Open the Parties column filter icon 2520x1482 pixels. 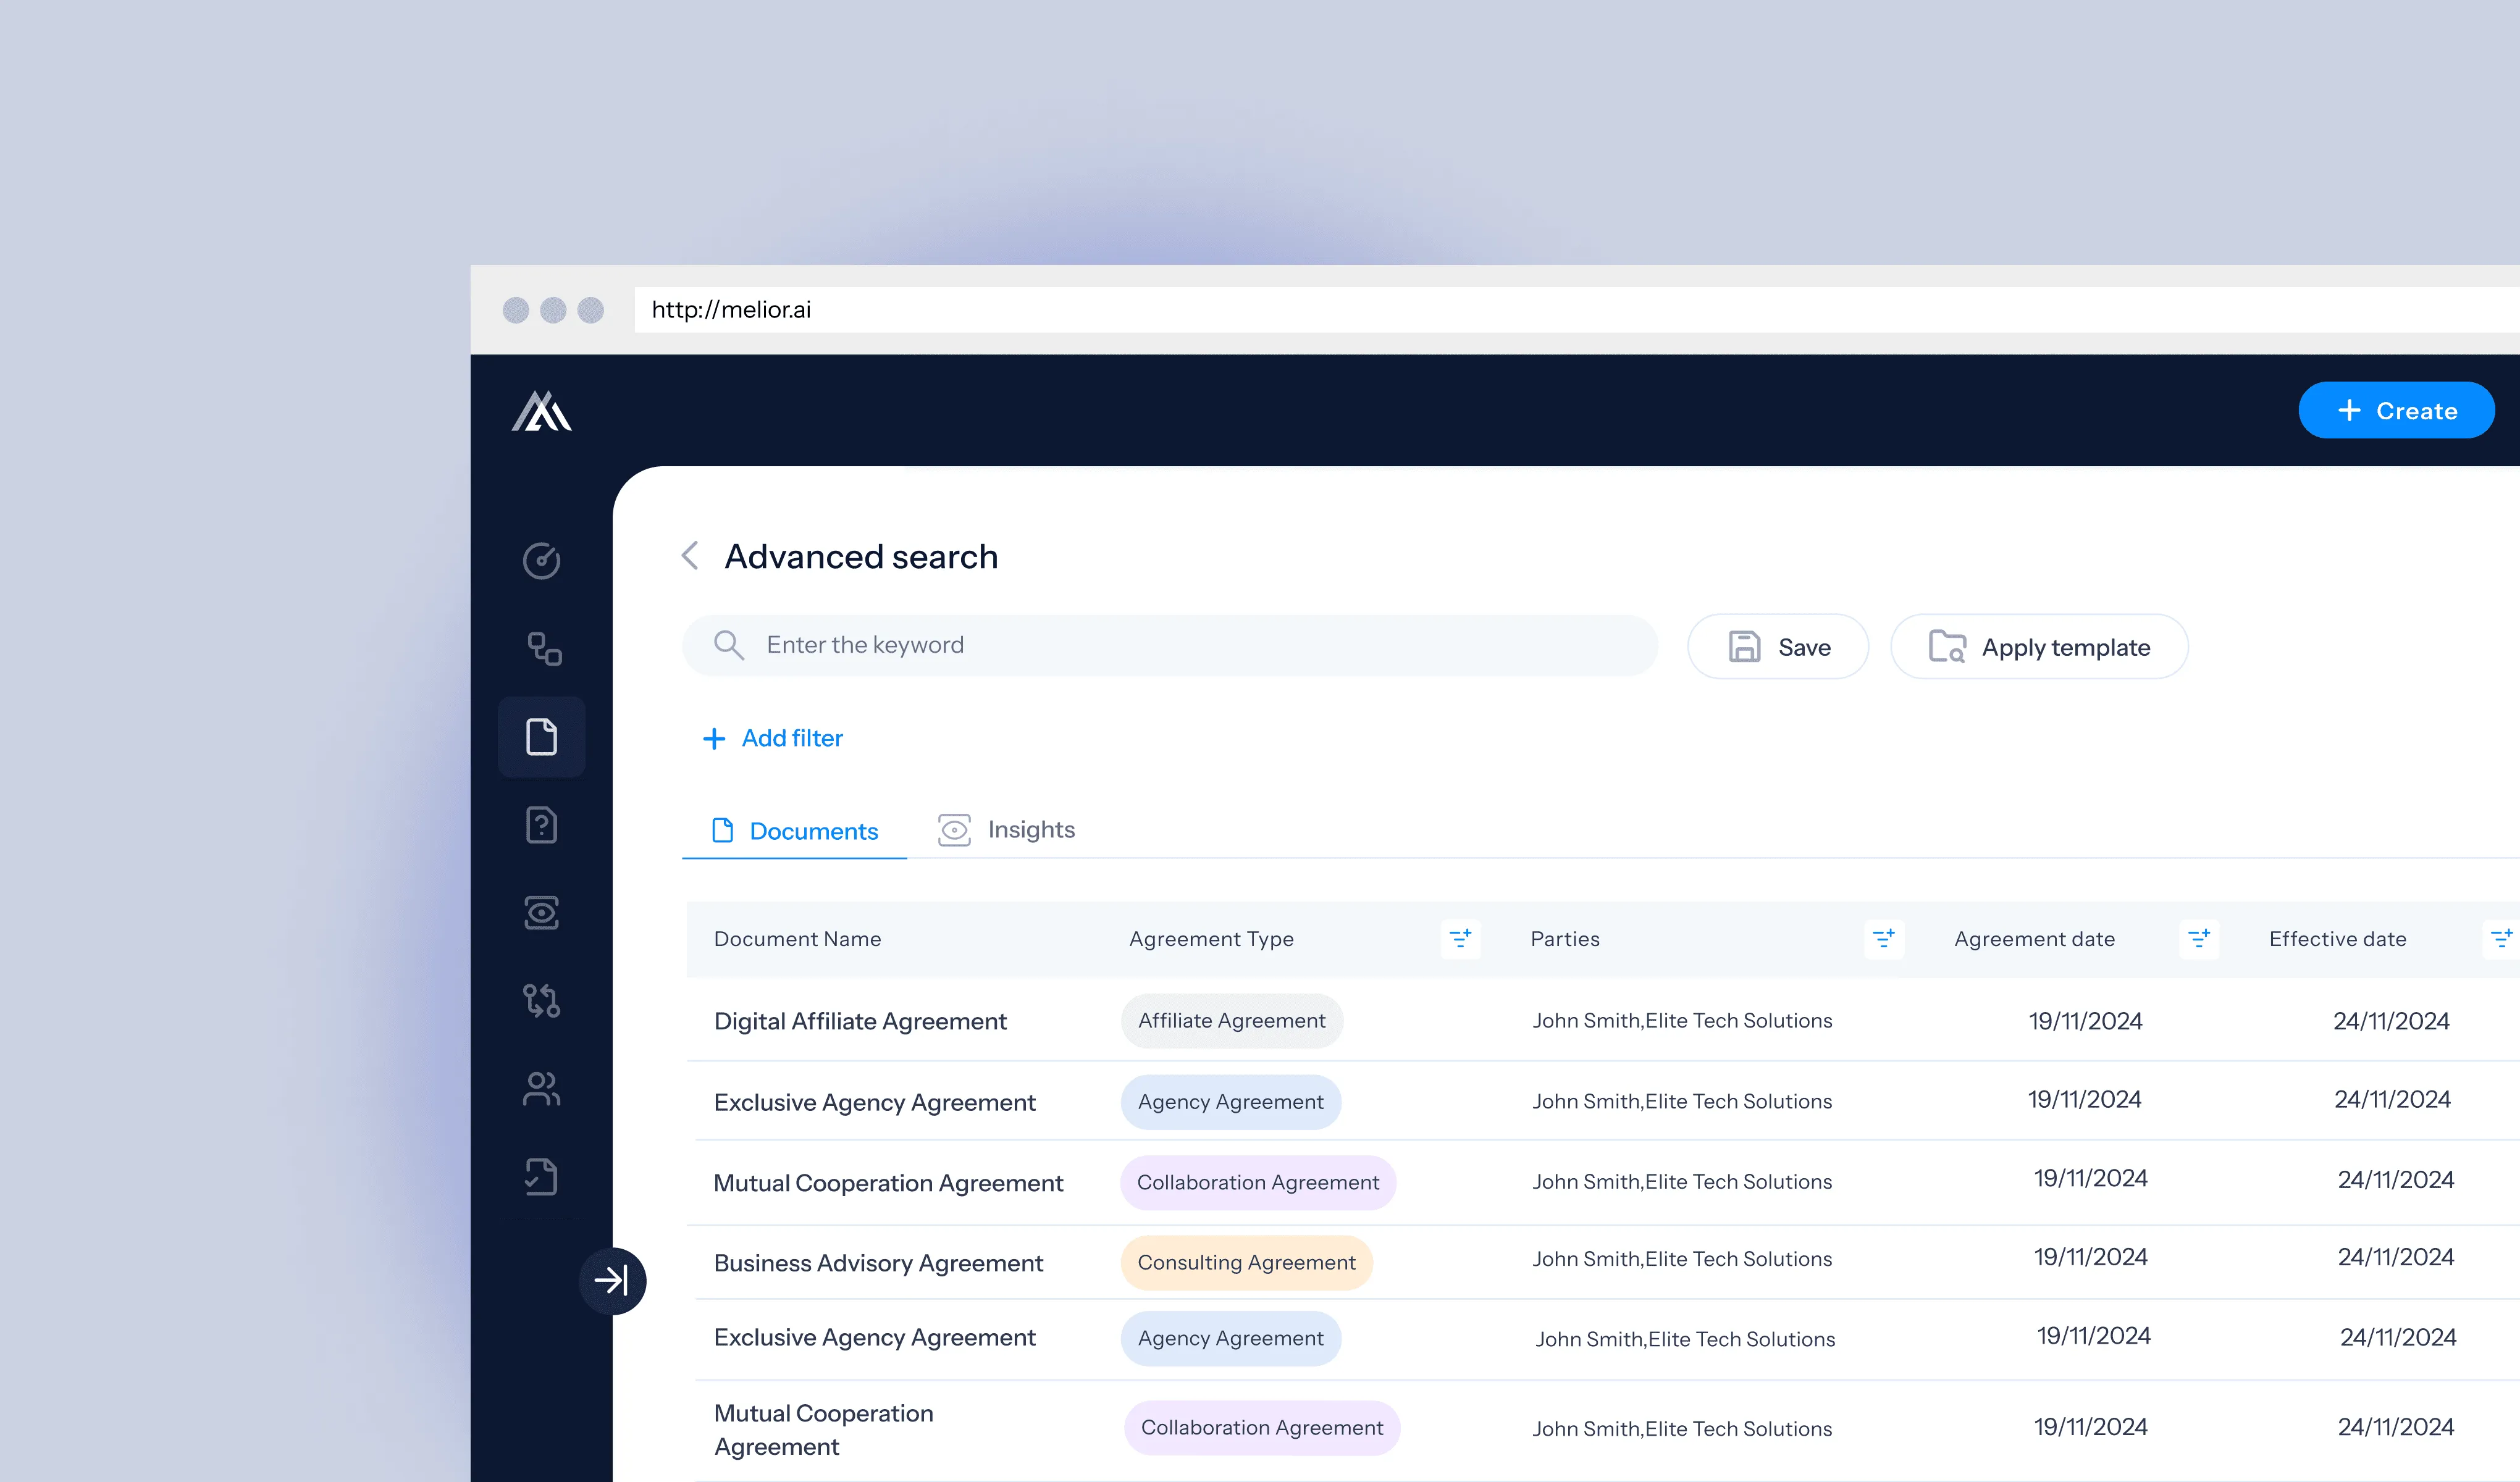click(x=1883, y=938)
